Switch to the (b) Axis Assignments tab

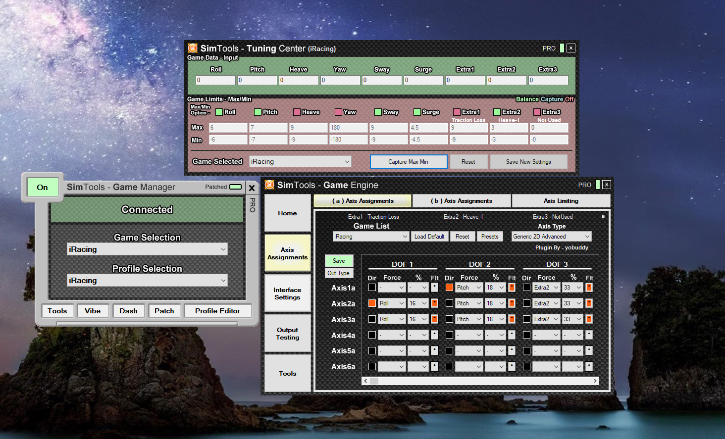(x=462, y=200)
